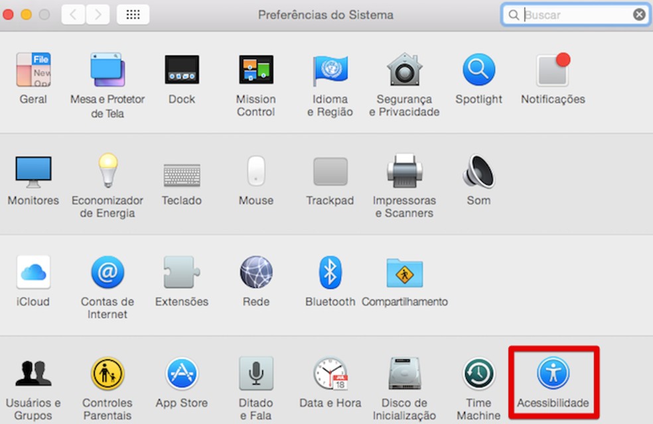
Task: Open Mission Control preferences
Action: (255, 70)
